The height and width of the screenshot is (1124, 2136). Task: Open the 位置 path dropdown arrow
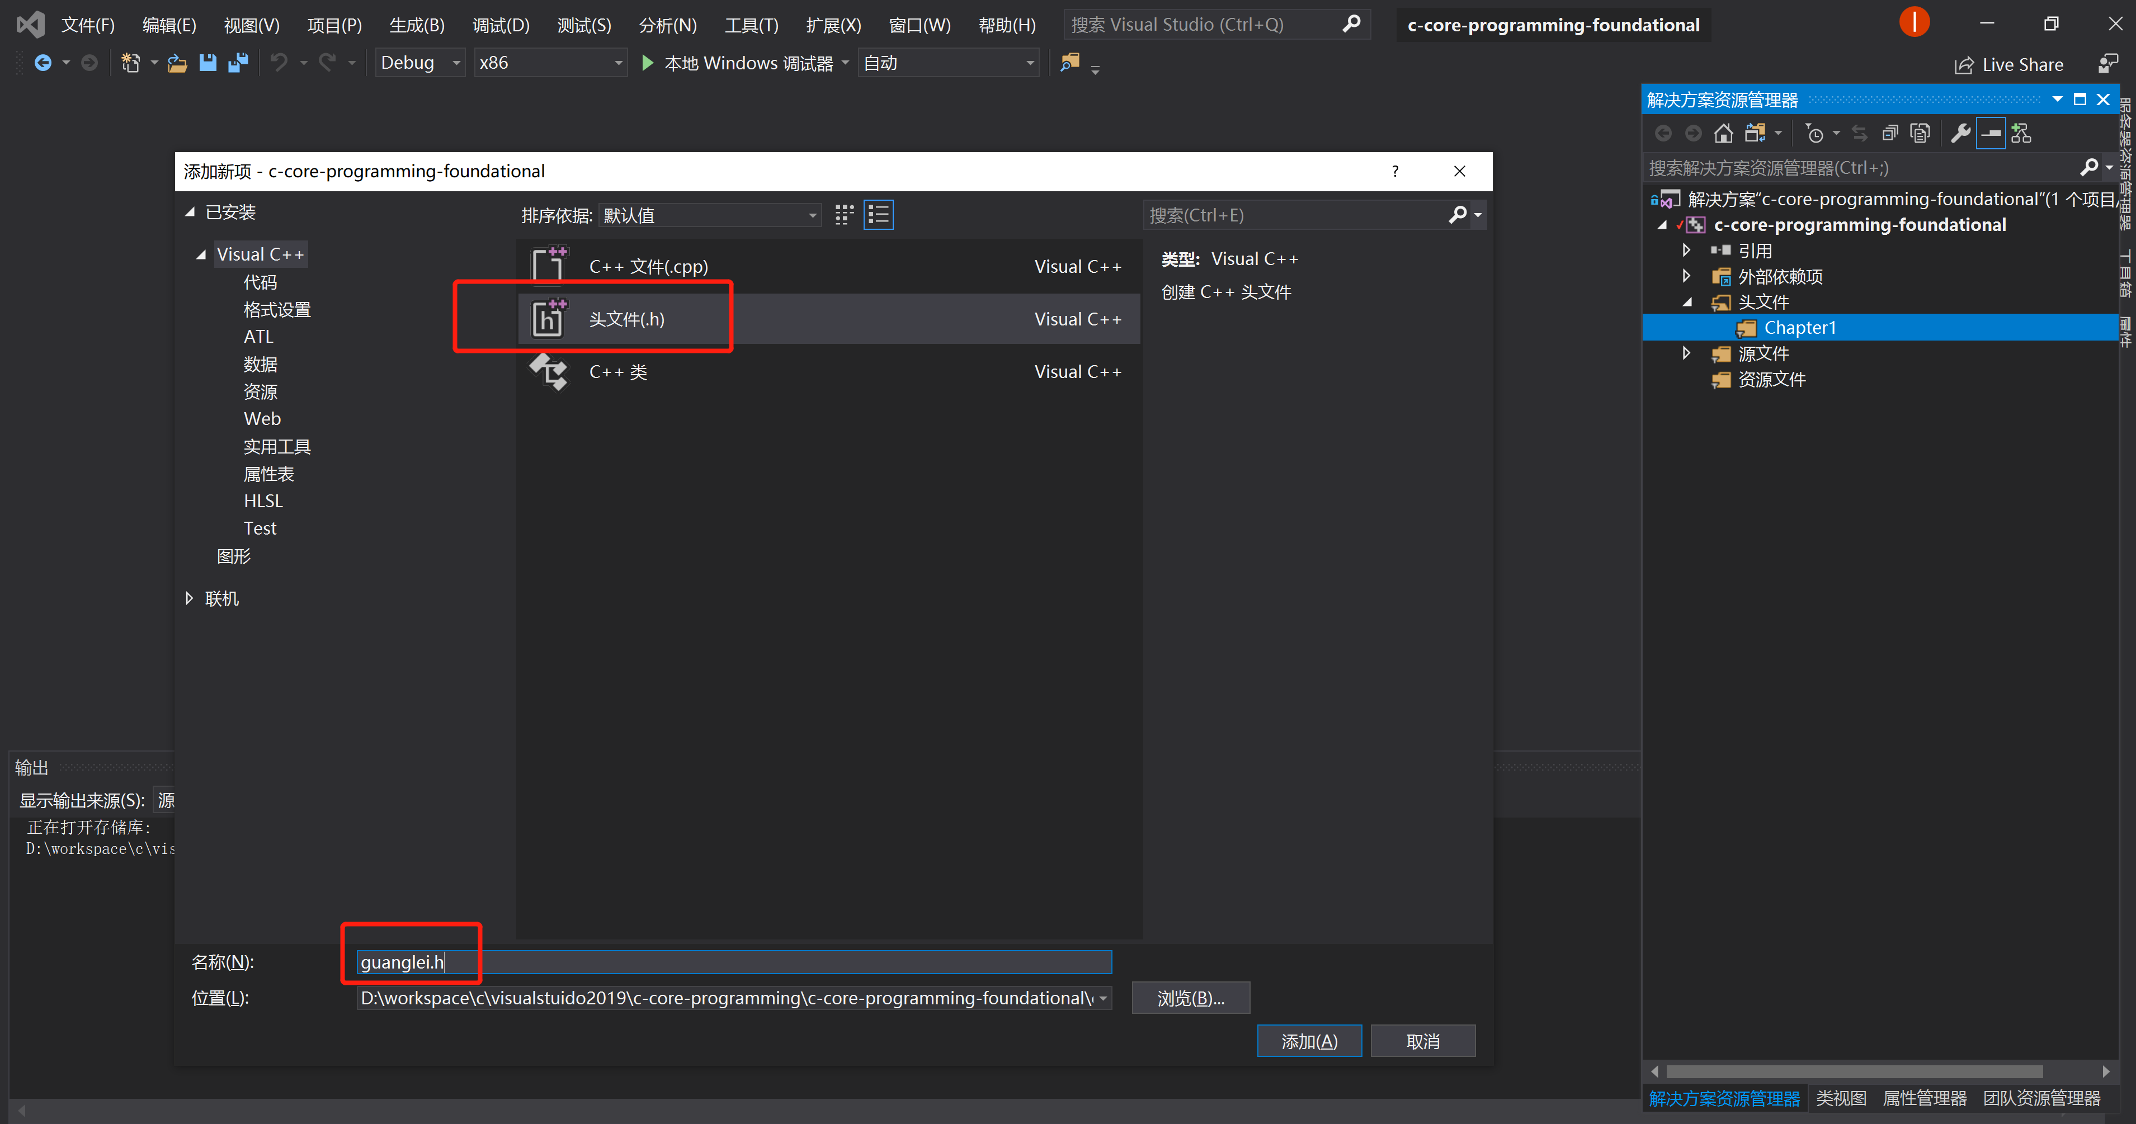(x=1103, y=999)
